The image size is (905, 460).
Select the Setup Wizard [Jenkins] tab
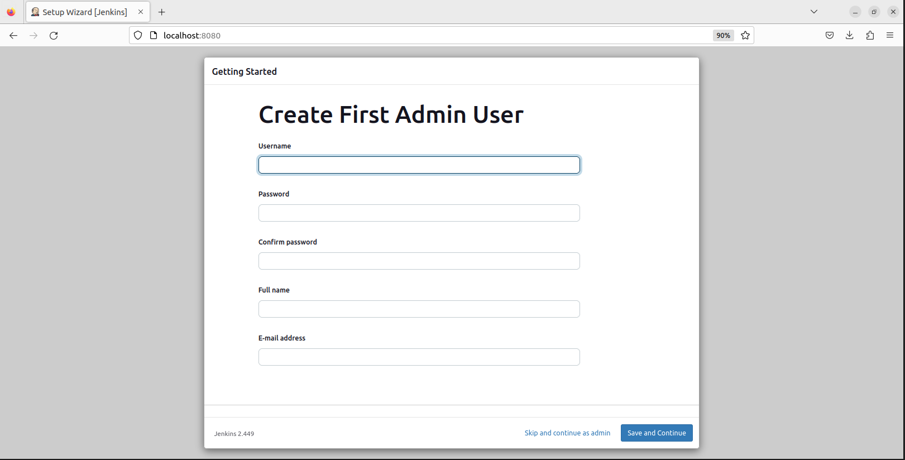[88, 12]
